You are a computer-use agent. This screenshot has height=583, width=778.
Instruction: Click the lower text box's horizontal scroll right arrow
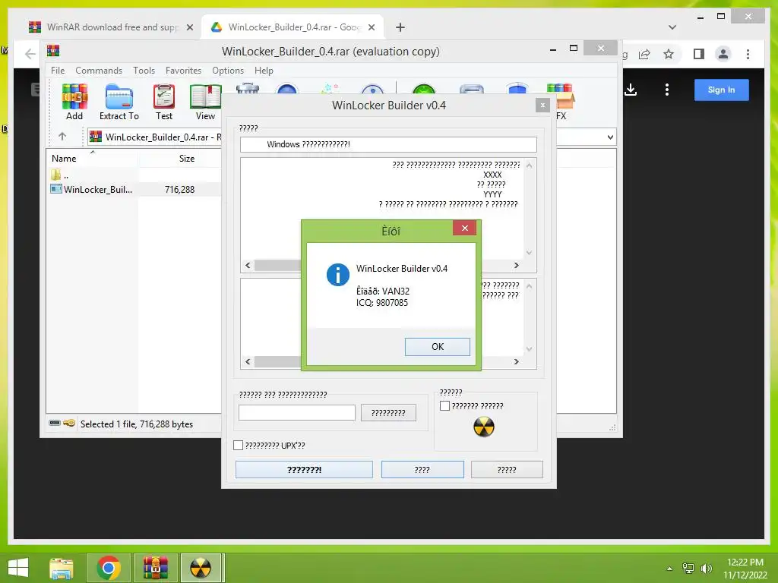point(517,361)
